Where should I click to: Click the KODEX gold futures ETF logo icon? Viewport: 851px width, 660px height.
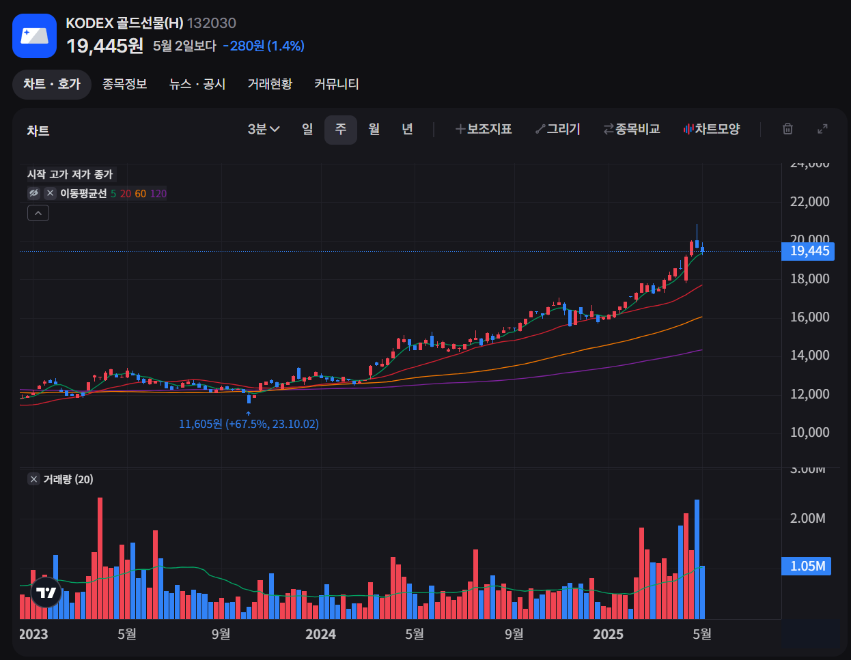point(34,35)
